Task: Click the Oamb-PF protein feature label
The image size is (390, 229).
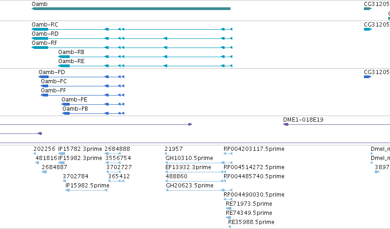Action: coord(53,91)
